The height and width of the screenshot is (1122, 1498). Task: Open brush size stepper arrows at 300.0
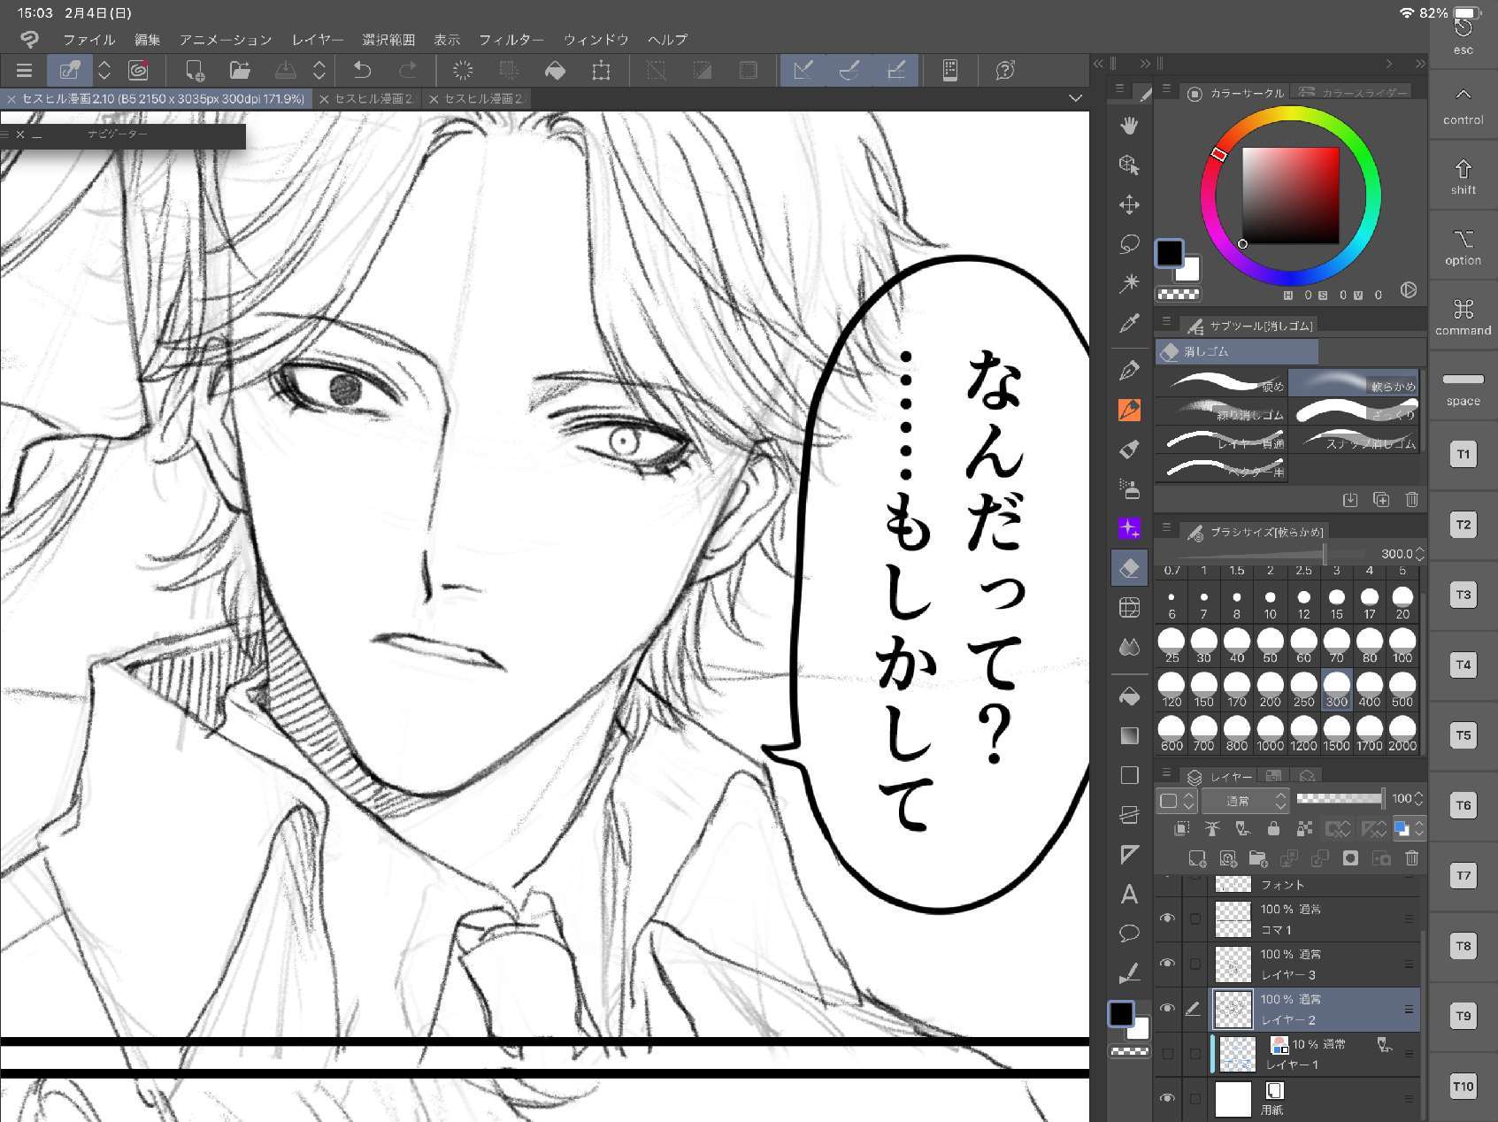(1419, 554)
